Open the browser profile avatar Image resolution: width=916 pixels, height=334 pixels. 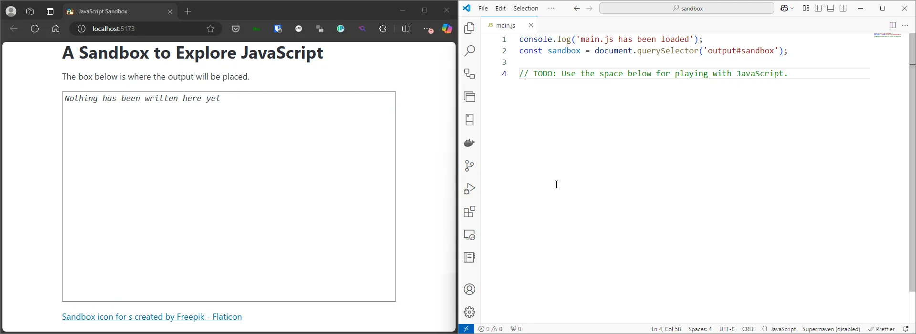click(11, 11)
